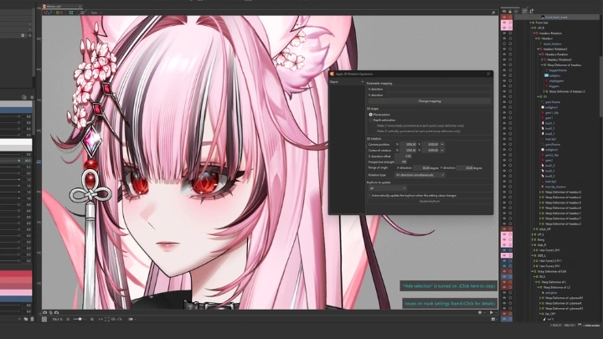Click the checkerboard background icon in the bottom bar
Screen dimensions: 603x339
[x=44, y=320]
